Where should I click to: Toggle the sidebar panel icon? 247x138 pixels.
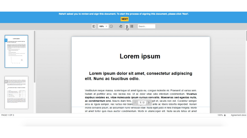(x=94, y=26)
